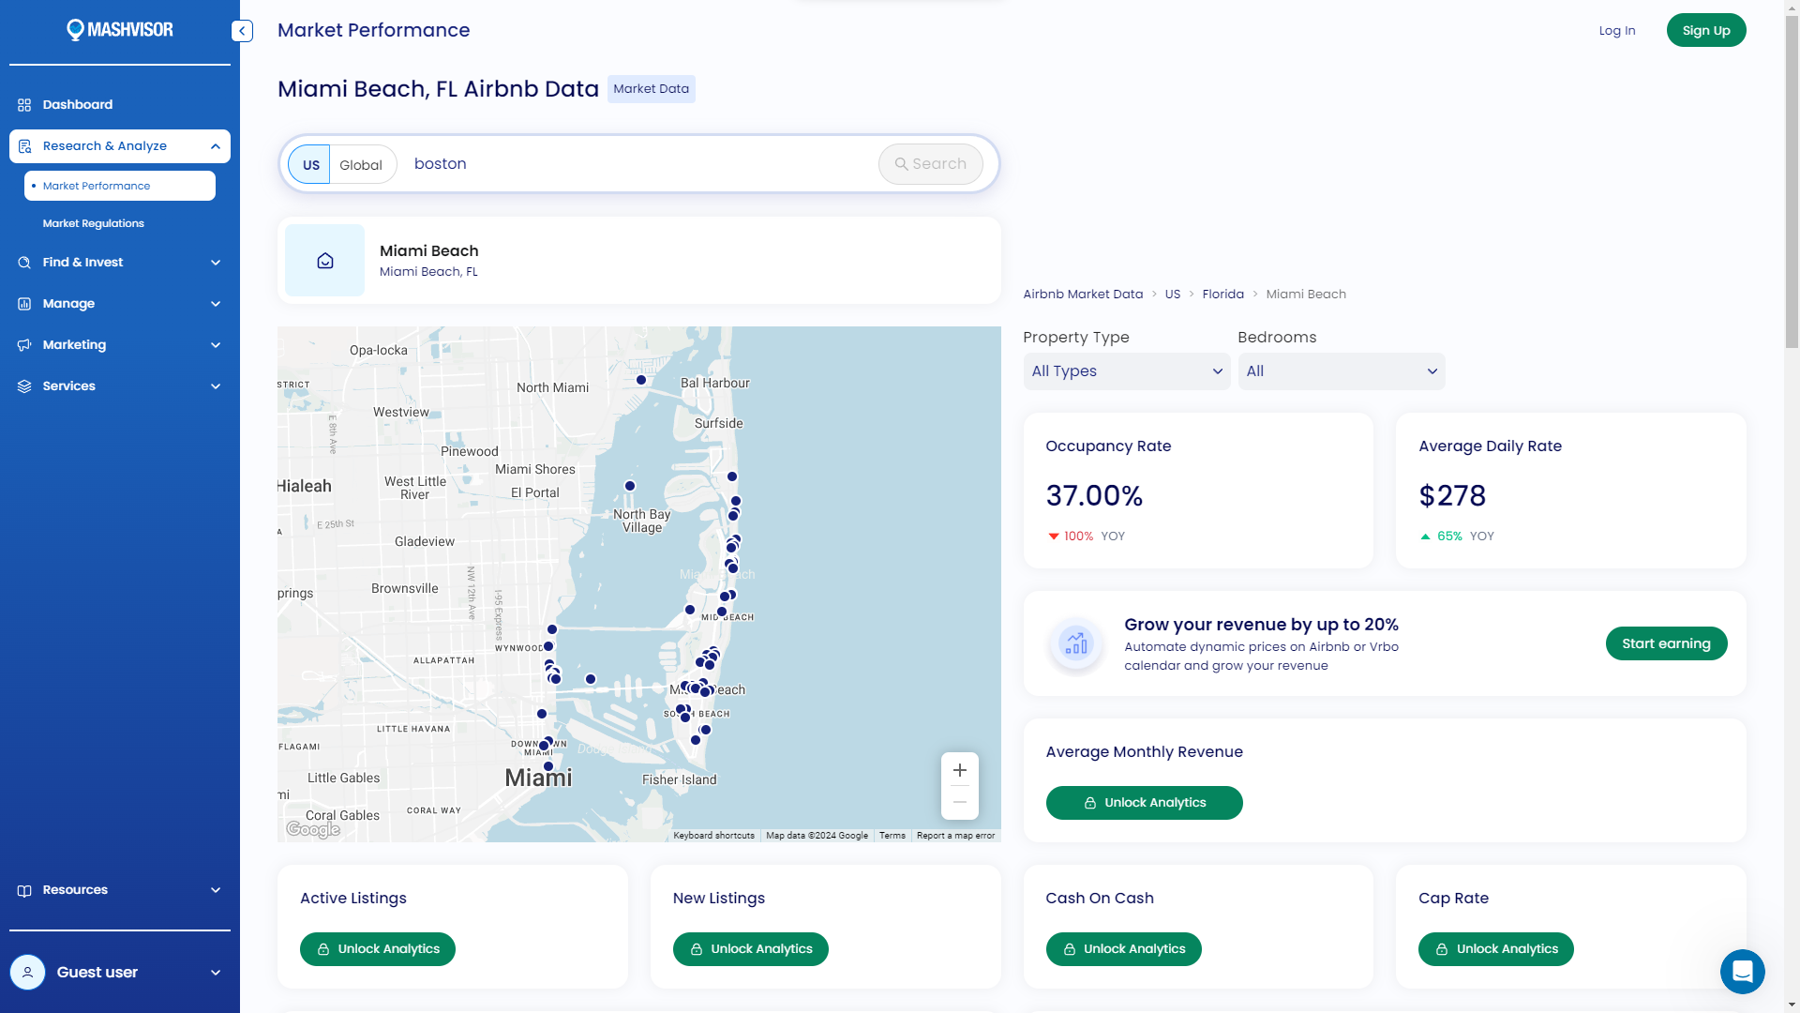
Task: Expand the Marketing menu
Action: 216,345
